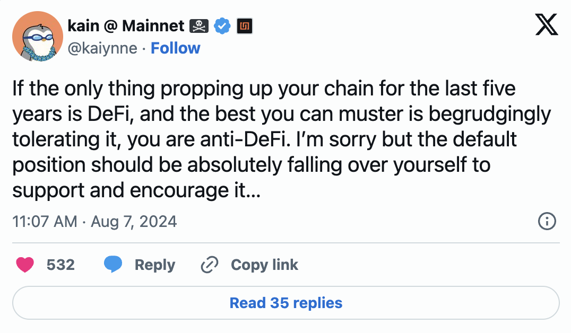Image resolution: width=571 pixels, height=333 pixels.
Task: Follow the @kaiynne account
Action: coord(175,48)
